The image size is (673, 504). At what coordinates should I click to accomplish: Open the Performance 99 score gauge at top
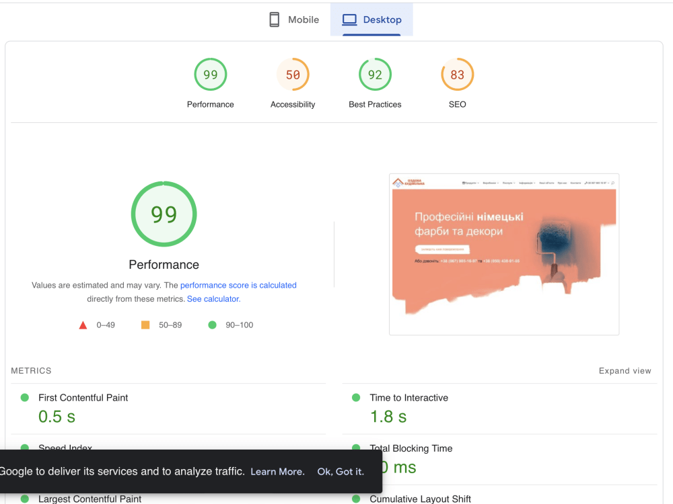point(210,75)
